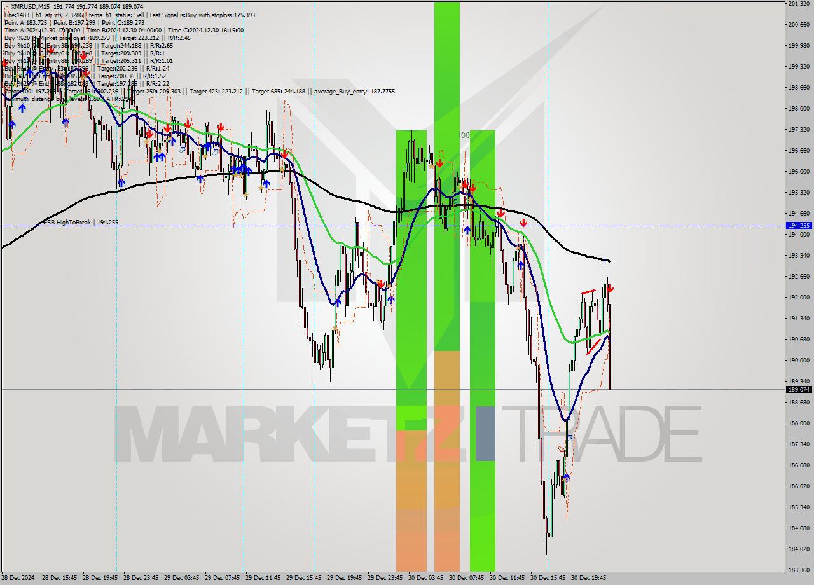Click the '28 Dec 19:45' time axis label

coord(100,579)
